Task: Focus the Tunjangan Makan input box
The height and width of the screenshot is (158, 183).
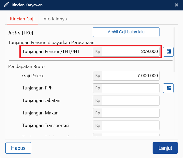Action: (130, 113)
